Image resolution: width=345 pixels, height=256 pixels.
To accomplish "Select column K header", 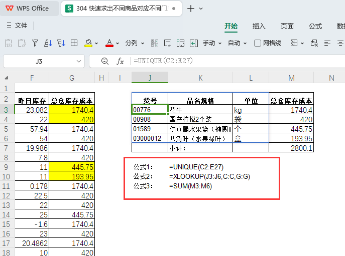I will tap(200, 78).
